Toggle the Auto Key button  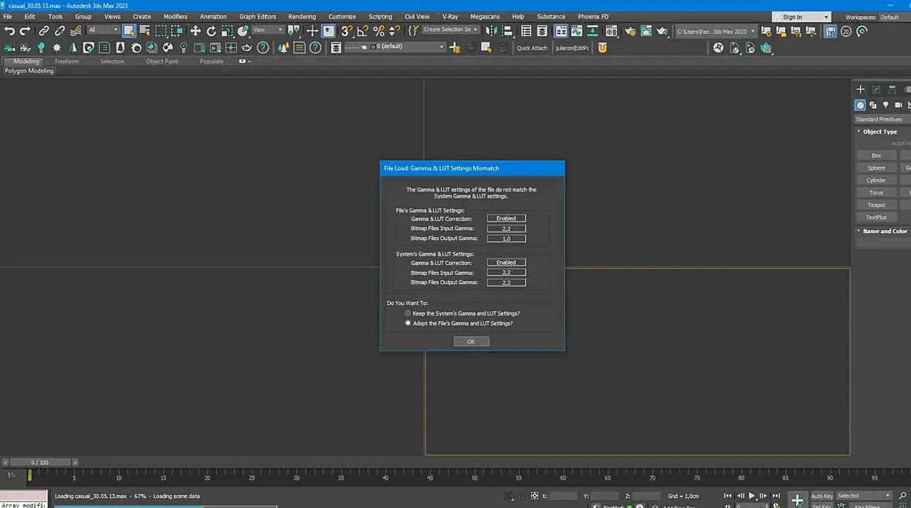[x=821, y=496]
